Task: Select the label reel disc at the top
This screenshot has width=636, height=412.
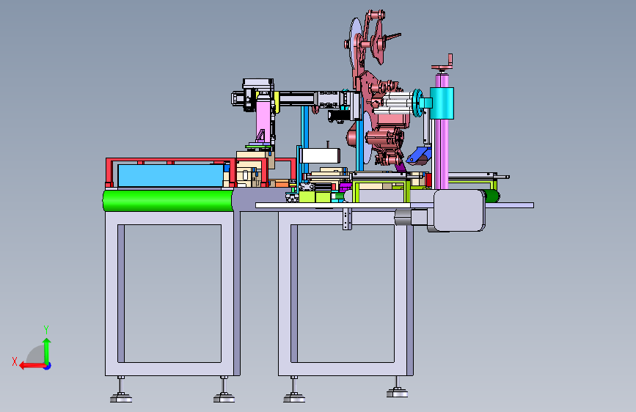Action: tap(356, 45)
